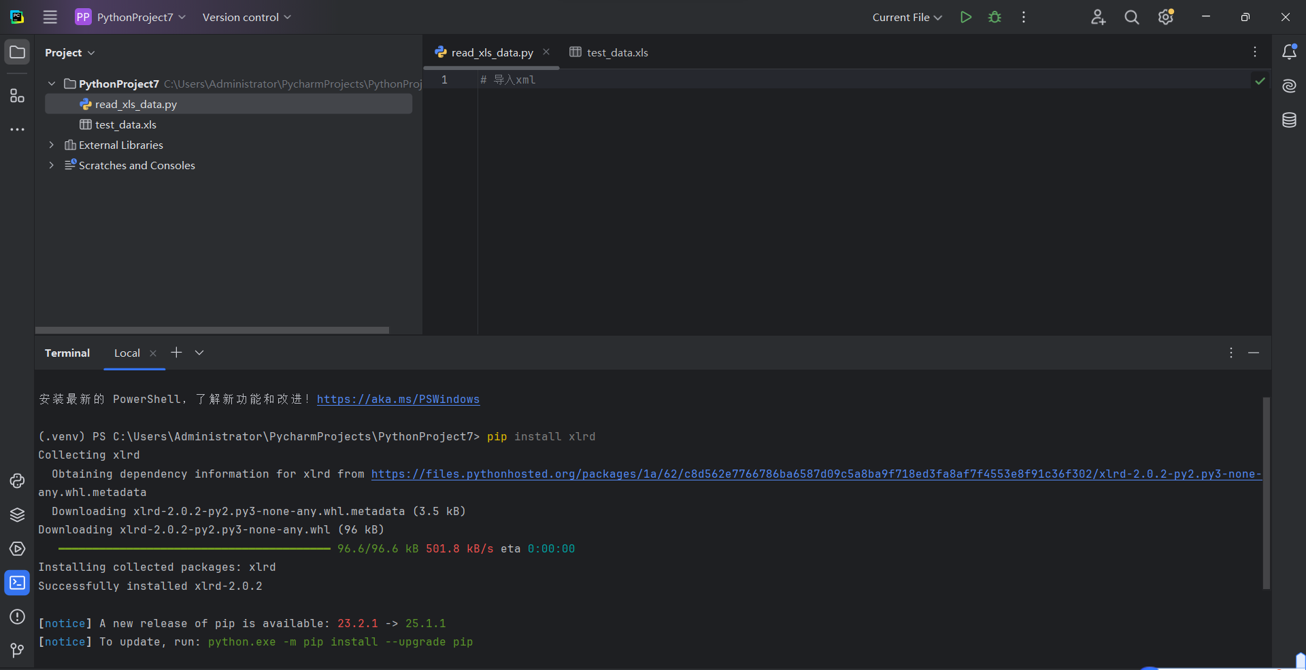
Task: Select the Terminal tool window icon
Action: (17, 582)
